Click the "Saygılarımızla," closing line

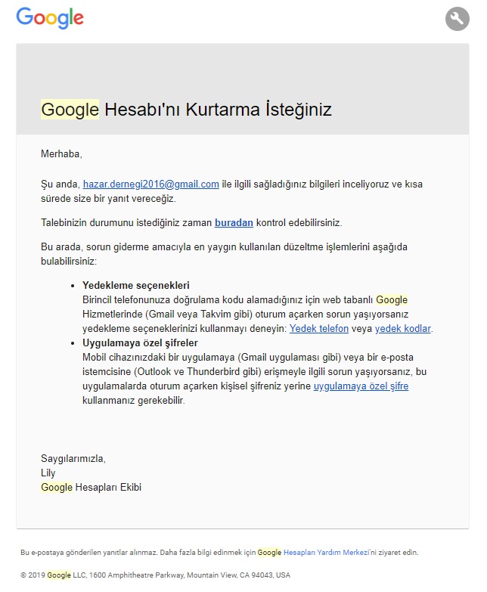pos(73,458)
